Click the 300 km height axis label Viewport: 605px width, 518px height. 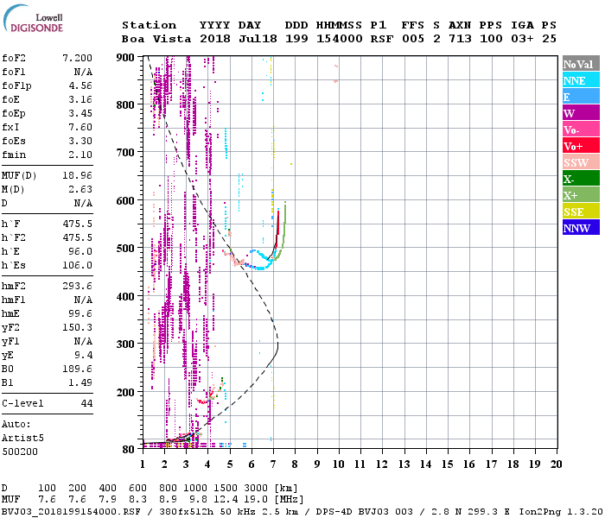point(125,344)
